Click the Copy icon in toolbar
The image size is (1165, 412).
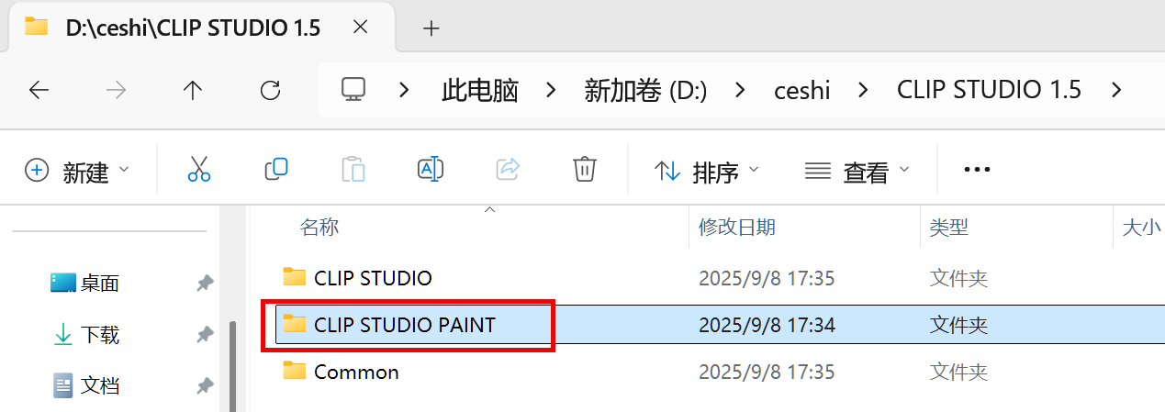click(x=276, y=170)
